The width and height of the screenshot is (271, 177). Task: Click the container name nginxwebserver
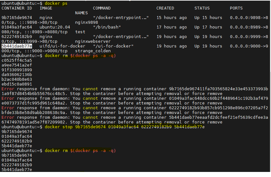click(x=93, y=41)
